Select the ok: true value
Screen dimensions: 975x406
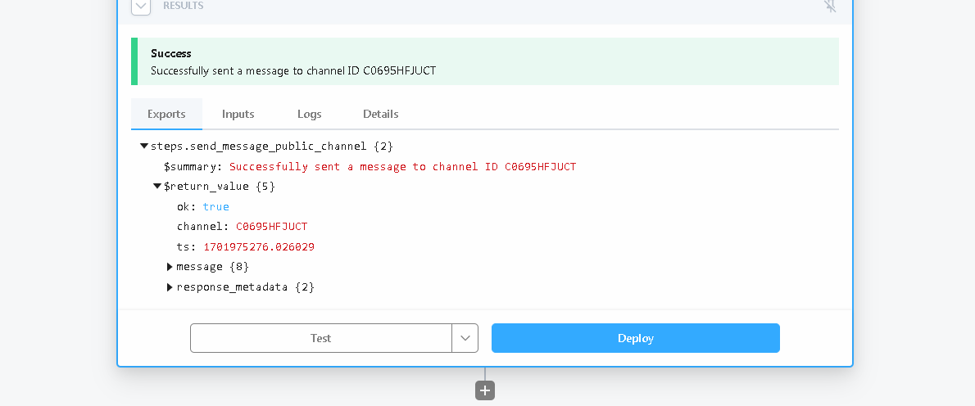[215, 207]
